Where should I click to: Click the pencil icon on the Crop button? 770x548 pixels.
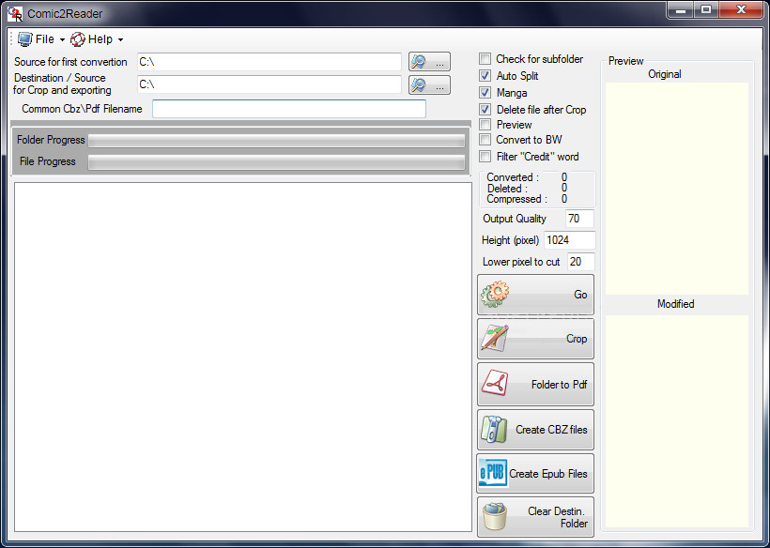pyautogui.click(x=495, y=338)
